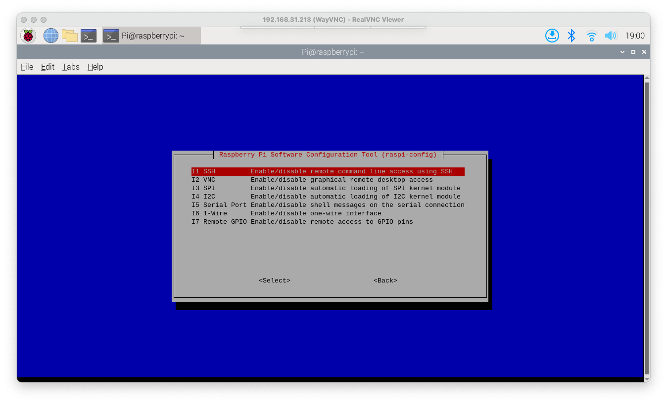
Task: Select the I1 SSH option
Action: coord(328,171)
